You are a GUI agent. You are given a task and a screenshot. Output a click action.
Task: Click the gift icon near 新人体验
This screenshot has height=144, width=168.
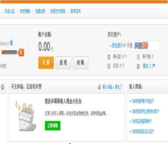(99, 87)
